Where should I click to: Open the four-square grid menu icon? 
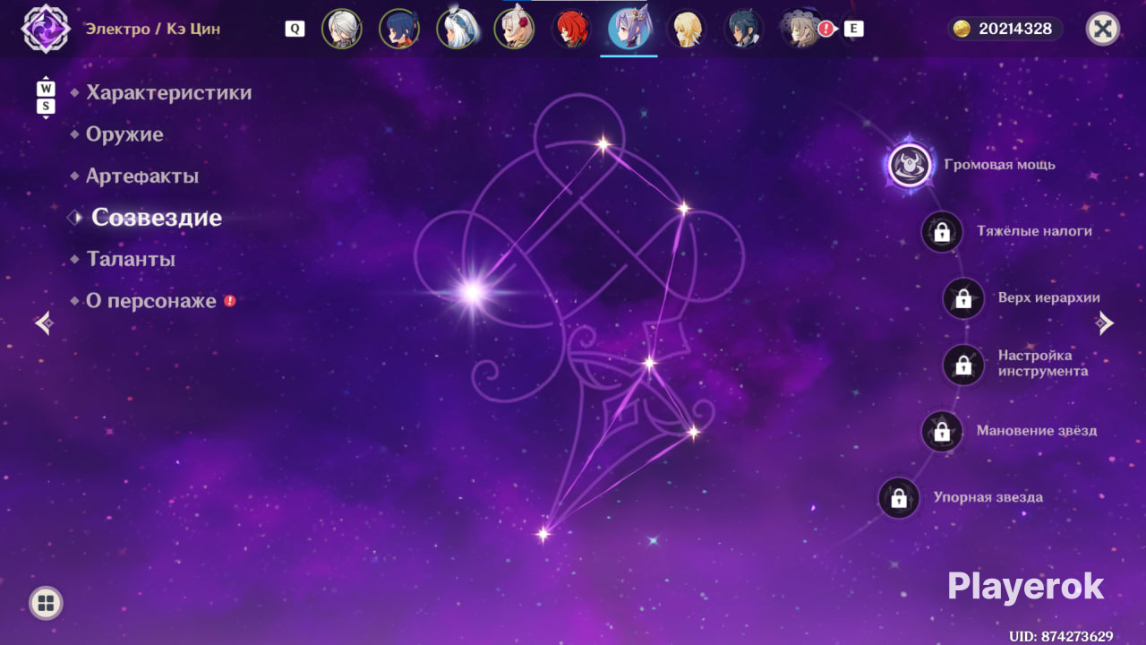click(x=46, y=603)
